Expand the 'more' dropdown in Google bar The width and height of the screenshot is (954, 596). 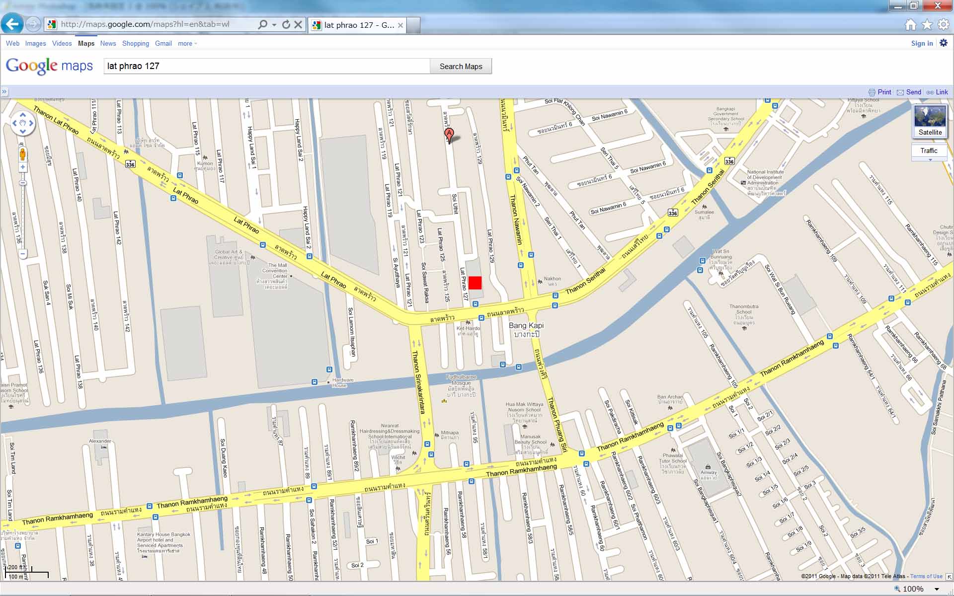tap(187, 43)
